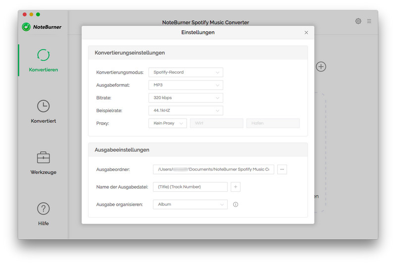
Task: Open the Werkzeuge toolbox icon
Action: point(43,158)
